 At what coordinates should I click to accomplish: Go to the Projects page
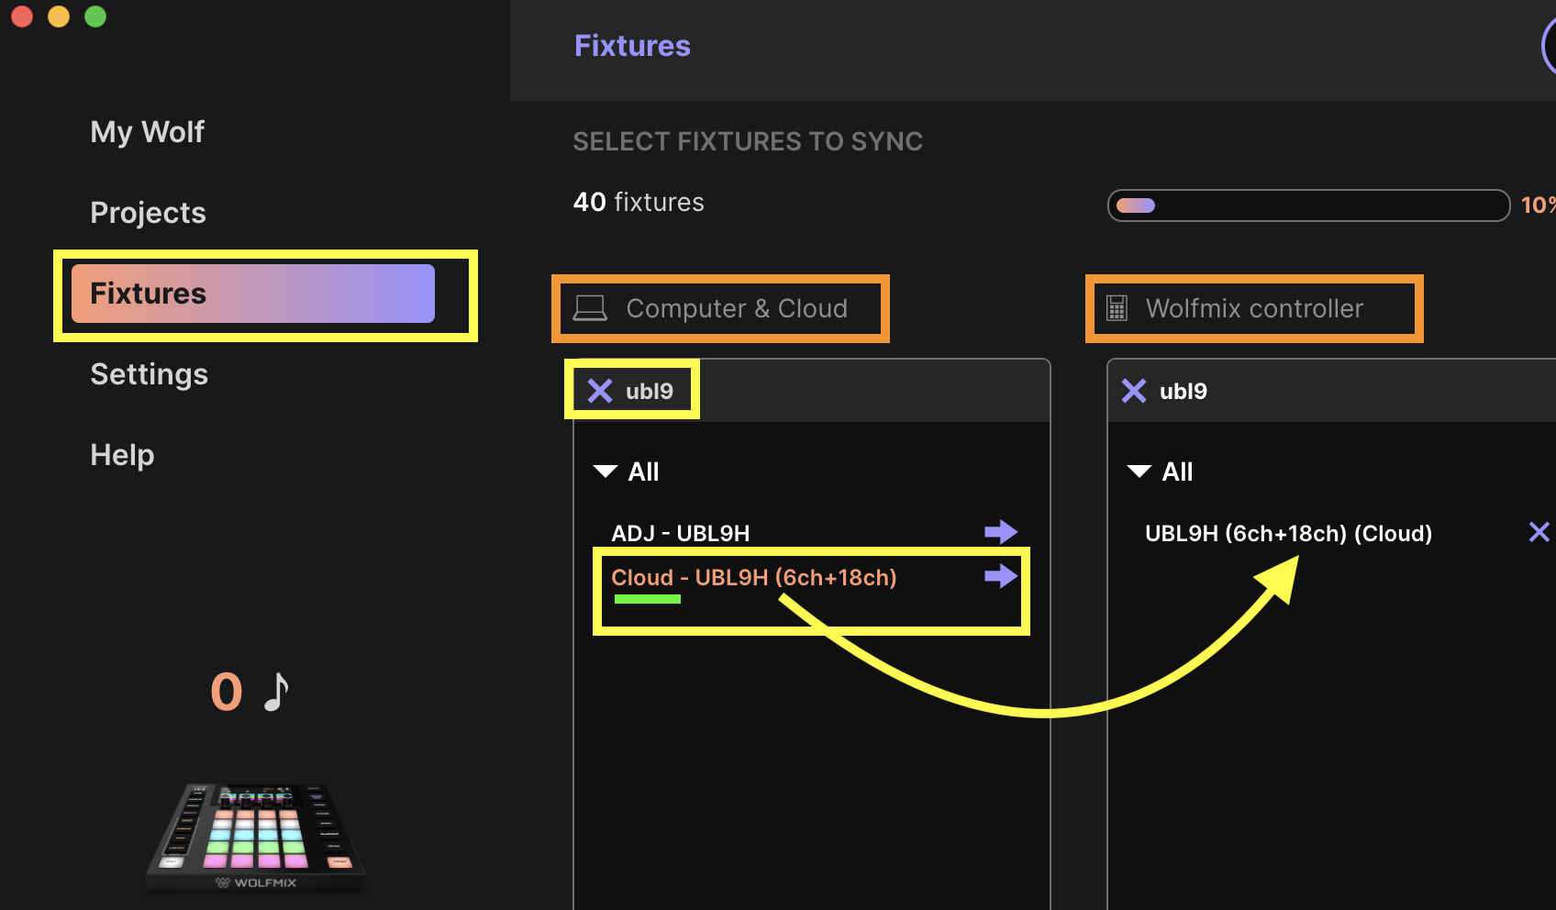(x=148, y=213)
